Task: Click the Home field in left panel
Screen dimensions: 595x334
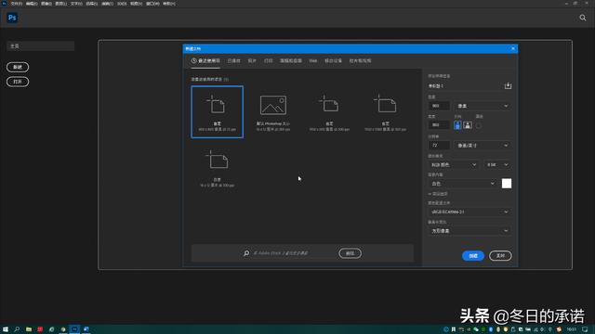Action: (x=40, y=46)
